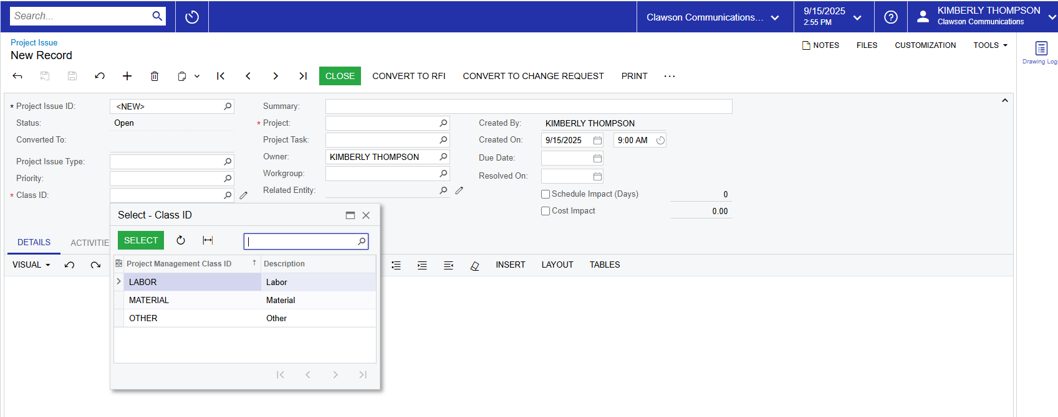
Task: Open the Visual editor mode dropdown
Action: coord(31,265)
